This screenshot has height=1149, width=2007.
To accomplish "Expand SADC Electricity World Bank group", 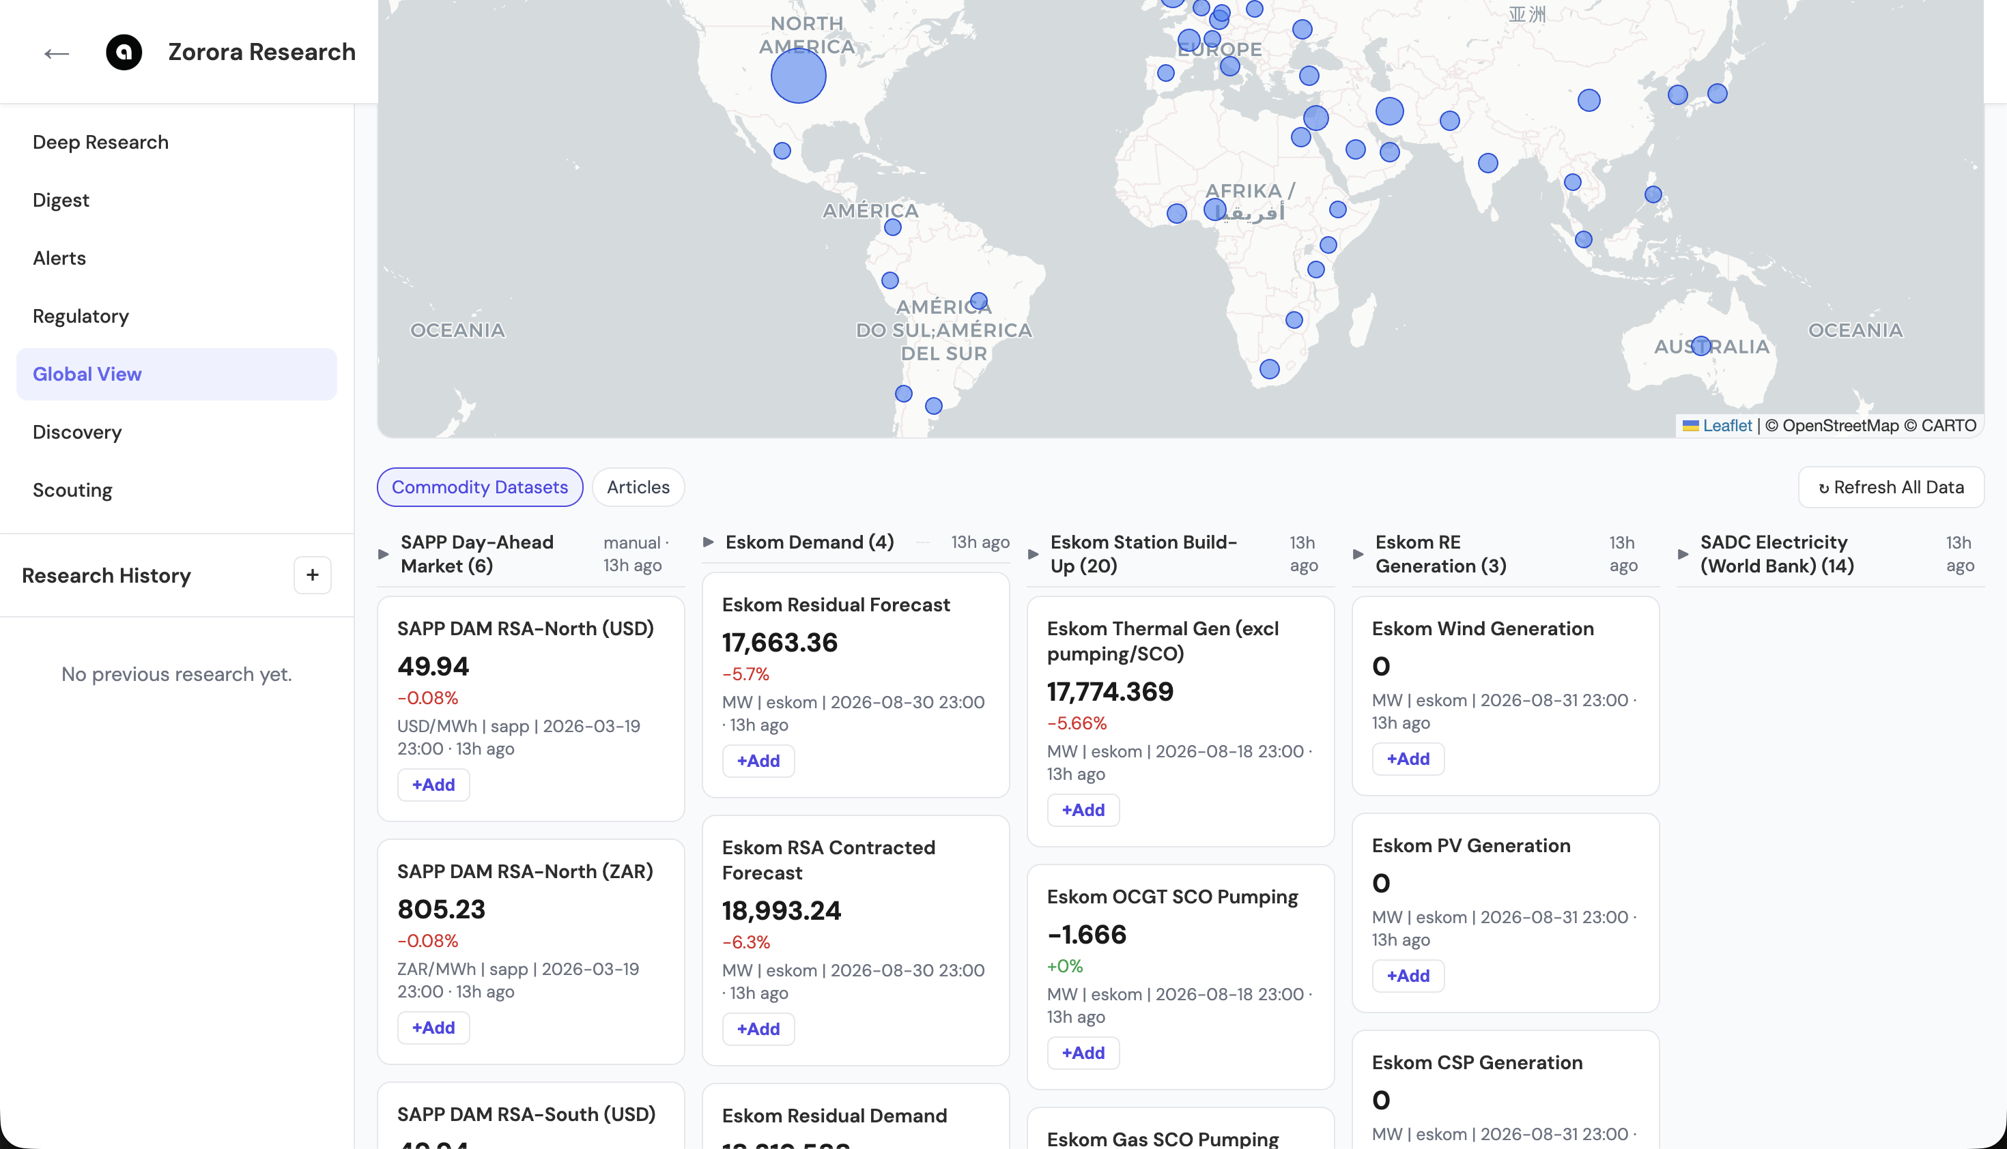I will (1683, 554).
